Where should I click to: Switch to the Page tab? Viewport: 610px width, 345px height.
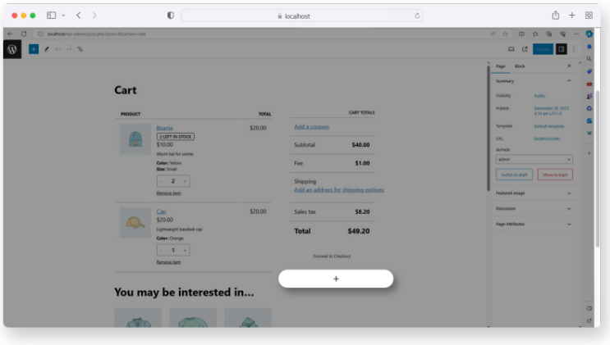coord(501,66)
